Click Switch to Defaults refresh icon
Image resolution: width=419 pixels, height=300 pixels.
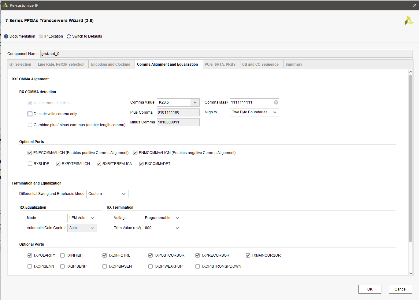(x=69, y=36)
